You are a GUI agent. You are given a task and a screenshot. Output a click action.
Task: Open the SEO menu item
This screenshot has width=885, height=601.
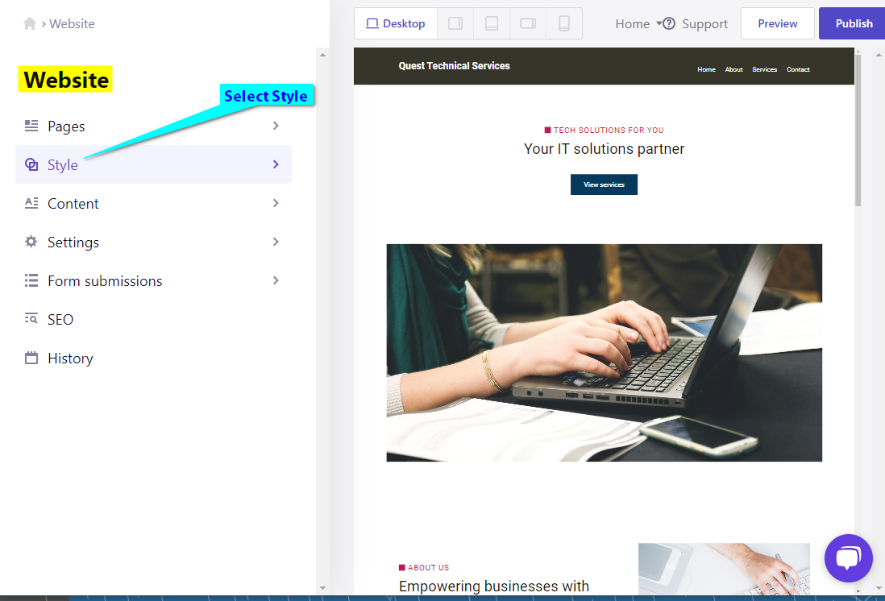pos(153,319)
